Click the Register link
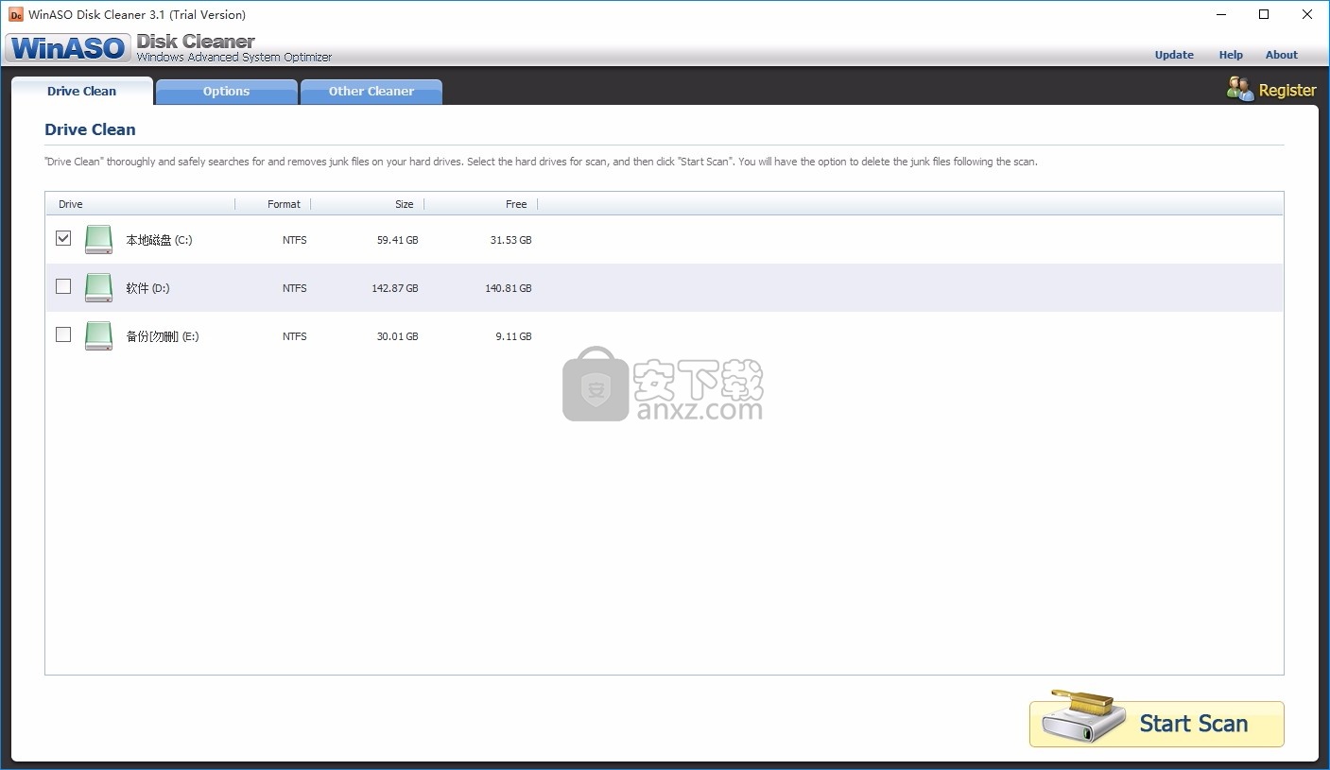 point(1287,91)
